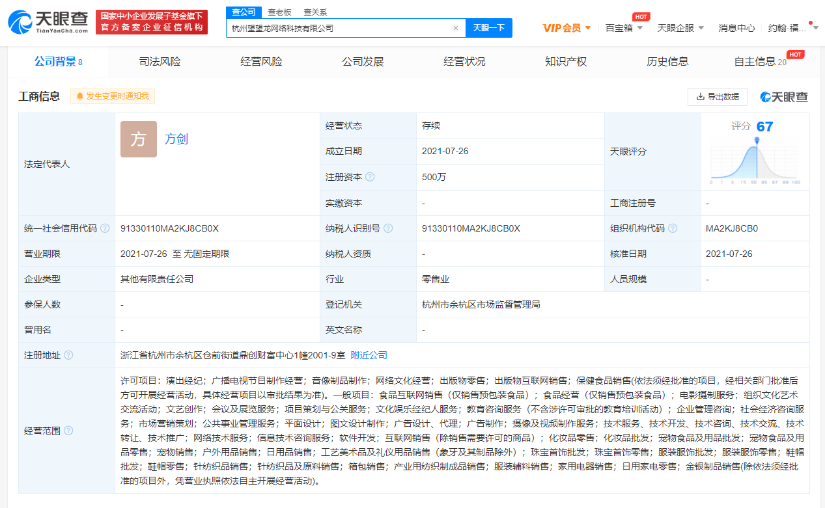This screenshot has height=508, width=825.
Task: Click help icon next to 纳税人识别号
Action: pos(388,228)
